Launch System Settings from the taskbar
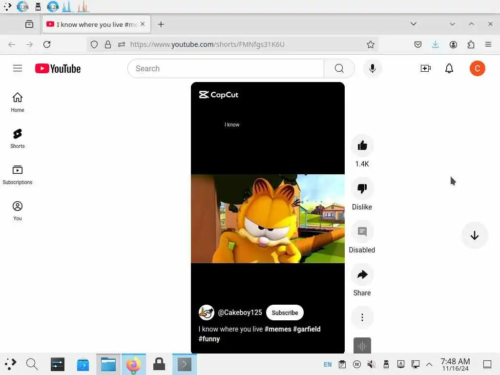The width and height of the screenshot is (500, 375). click(x=58, y=364)
